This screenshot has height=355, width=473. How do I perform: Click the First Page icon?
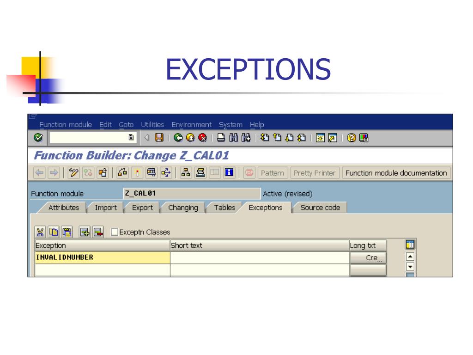265,138
